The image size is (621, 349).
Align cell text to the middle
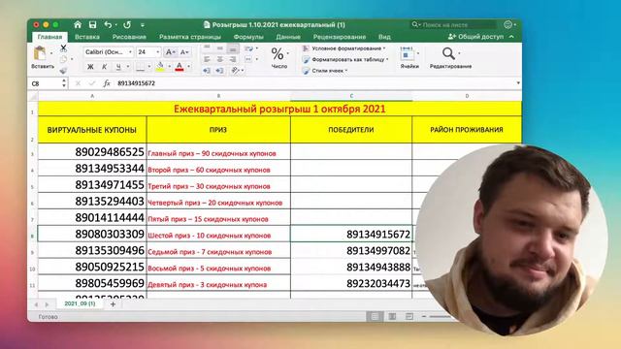pos(220,48)
